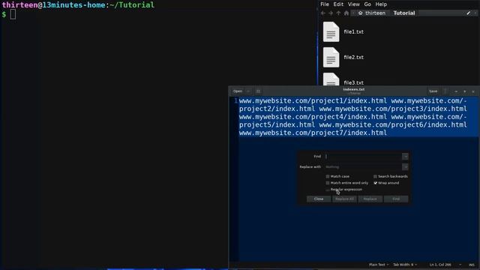Open View menu in file manager
The image size is (480, 270).
pyautogui.click(x=353, y=4)
